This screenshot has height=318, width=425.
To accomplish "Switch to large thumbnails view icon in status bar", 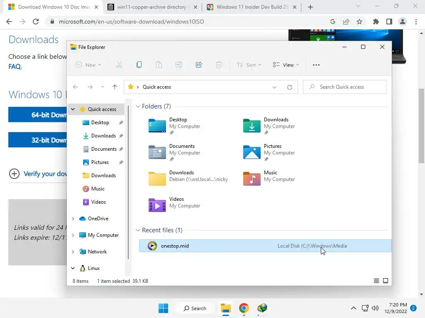I will [386, 281].
